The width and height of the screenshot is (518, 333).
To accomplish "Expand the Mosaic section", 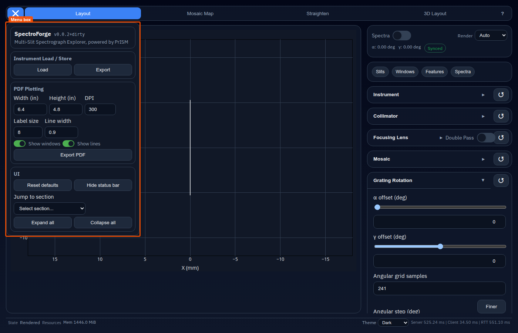I will tap(429, 159).
